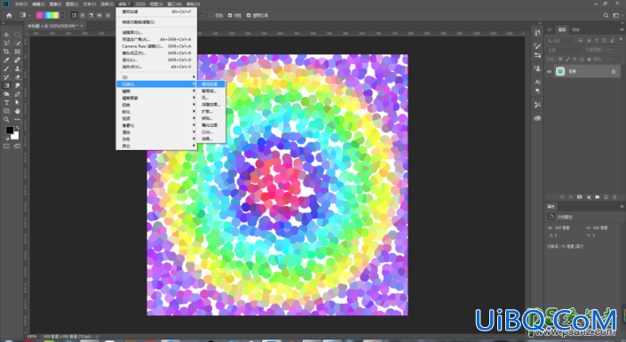626x342 pixels.
Task: Select the Elliptical Marquee tool
Action: pyautogui.click(x=17, y=35)
